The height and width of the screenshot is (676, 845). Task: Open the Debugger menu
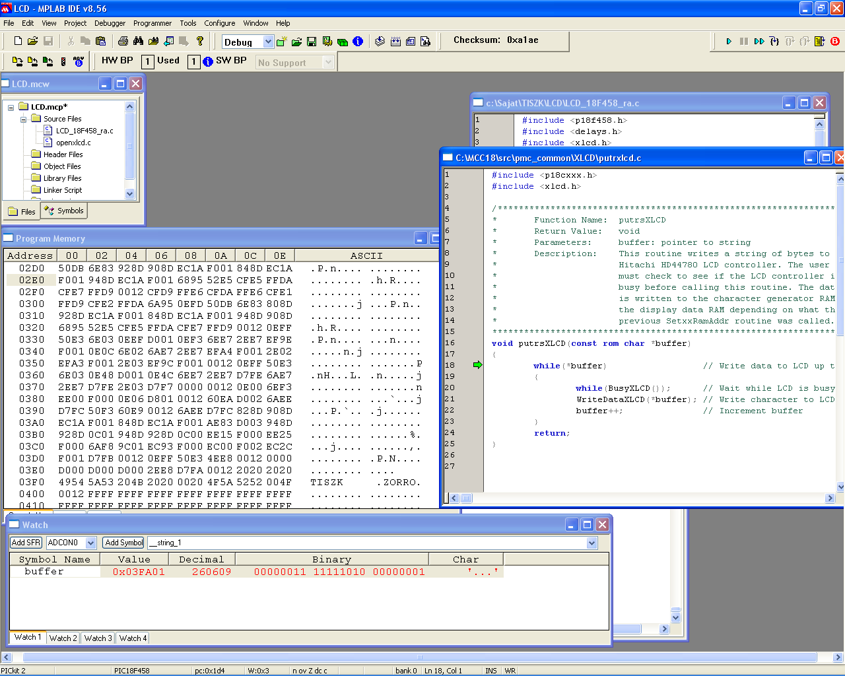tap(110, 23)
